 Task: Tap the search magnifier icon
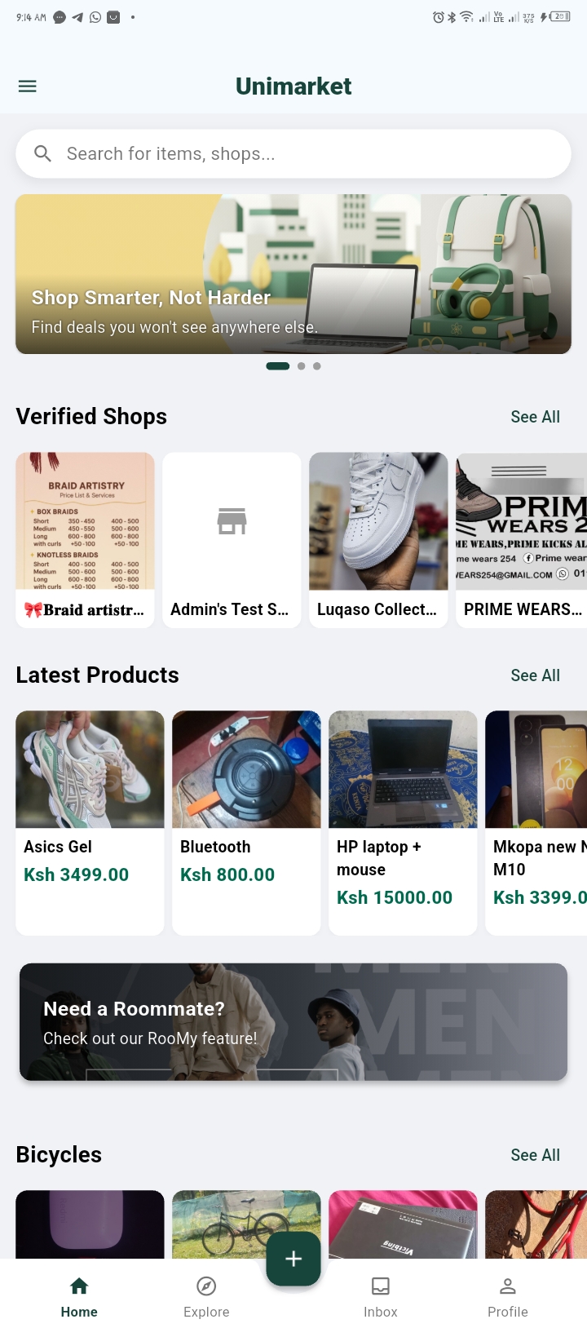pyautogui.click(x=42, y=153)
